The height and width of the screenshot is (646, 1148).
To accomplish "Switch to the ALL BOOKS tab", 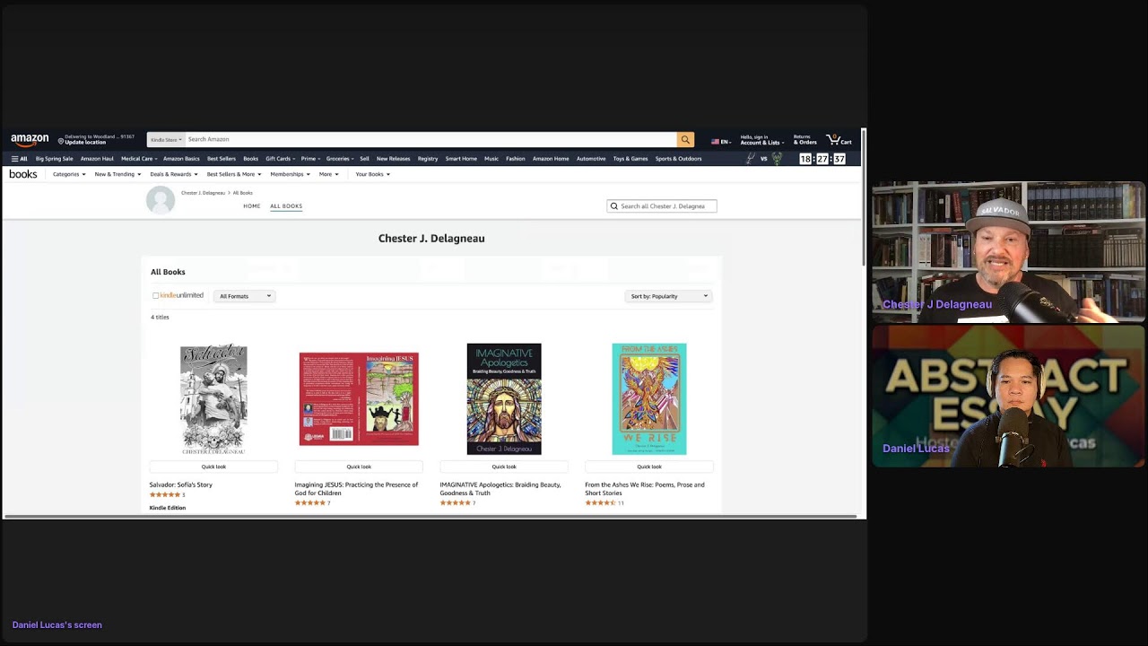I will click(x=286, y=206).
